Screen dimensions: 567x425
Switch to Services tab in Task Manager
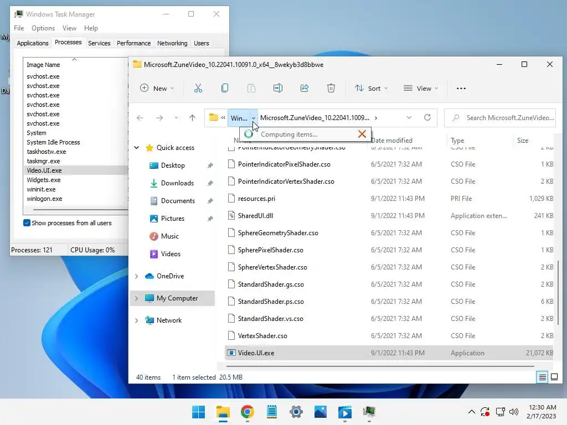99,43
